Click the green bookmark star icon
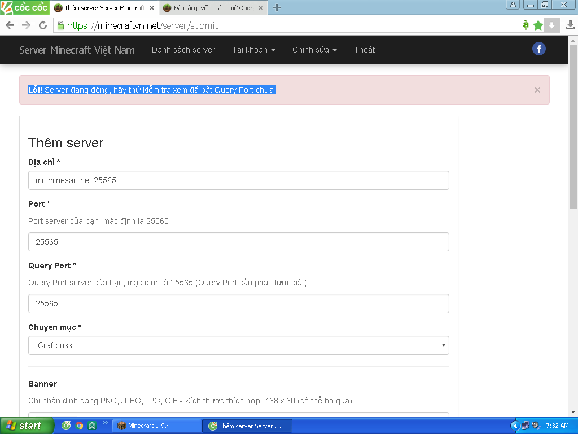This screenshot has height=434, width=578. pyautogui.click(x=538, y=25)
